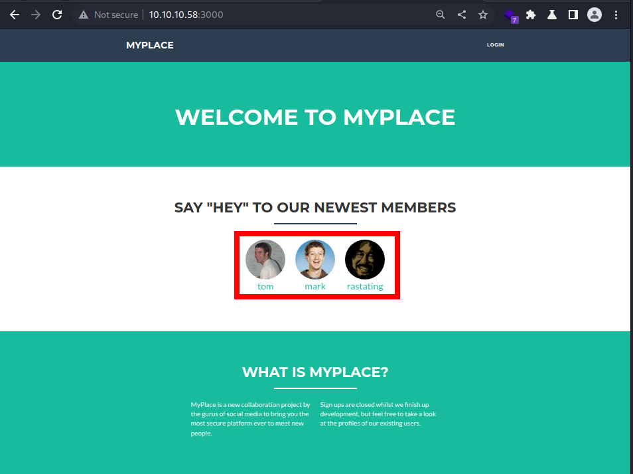Open tom's profile picture
This screenshot has height=474, width=633.
pos(265,260)
